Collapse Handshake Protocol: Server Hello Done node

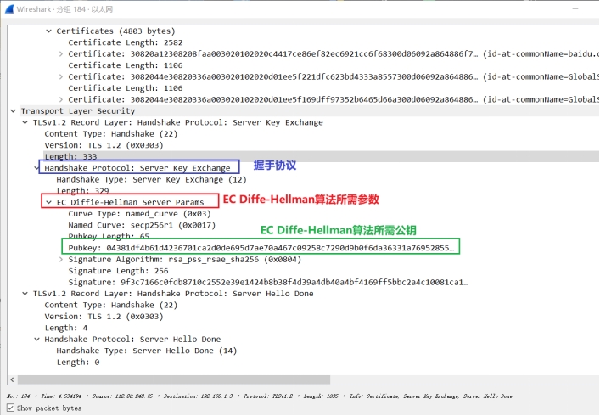click(x=36, y=339)
